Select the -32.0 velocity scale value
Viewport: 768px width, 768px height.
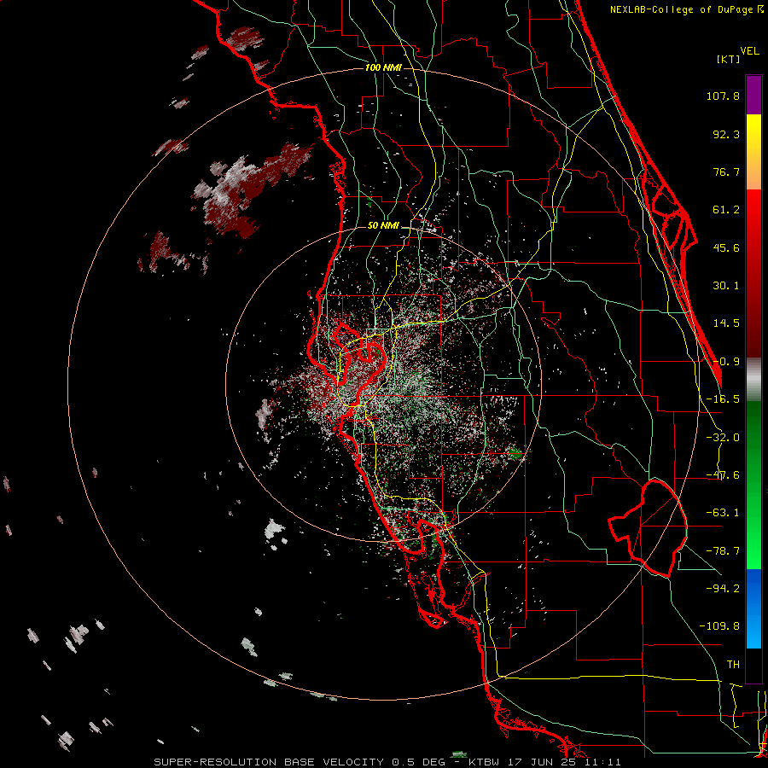723,438
